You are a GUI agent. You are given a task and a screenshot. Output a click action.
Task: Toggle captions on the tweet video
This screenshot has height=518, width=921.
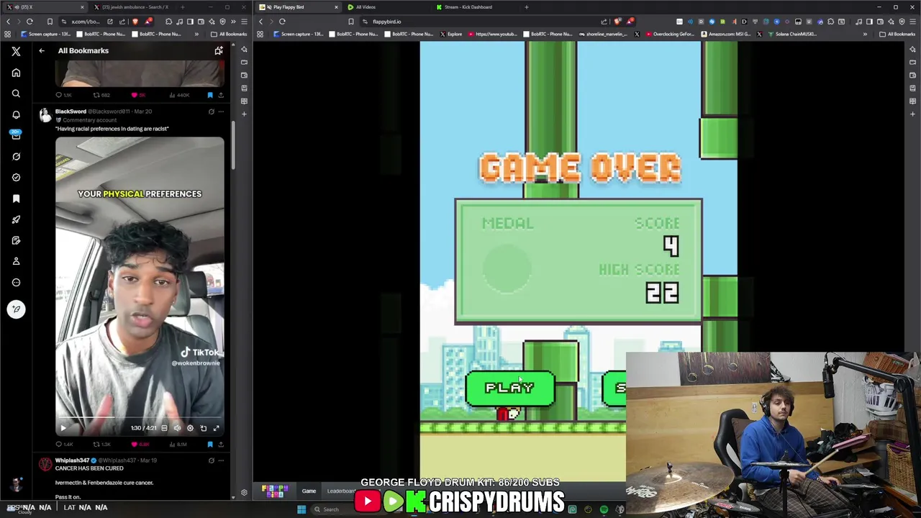click(164, 428)
